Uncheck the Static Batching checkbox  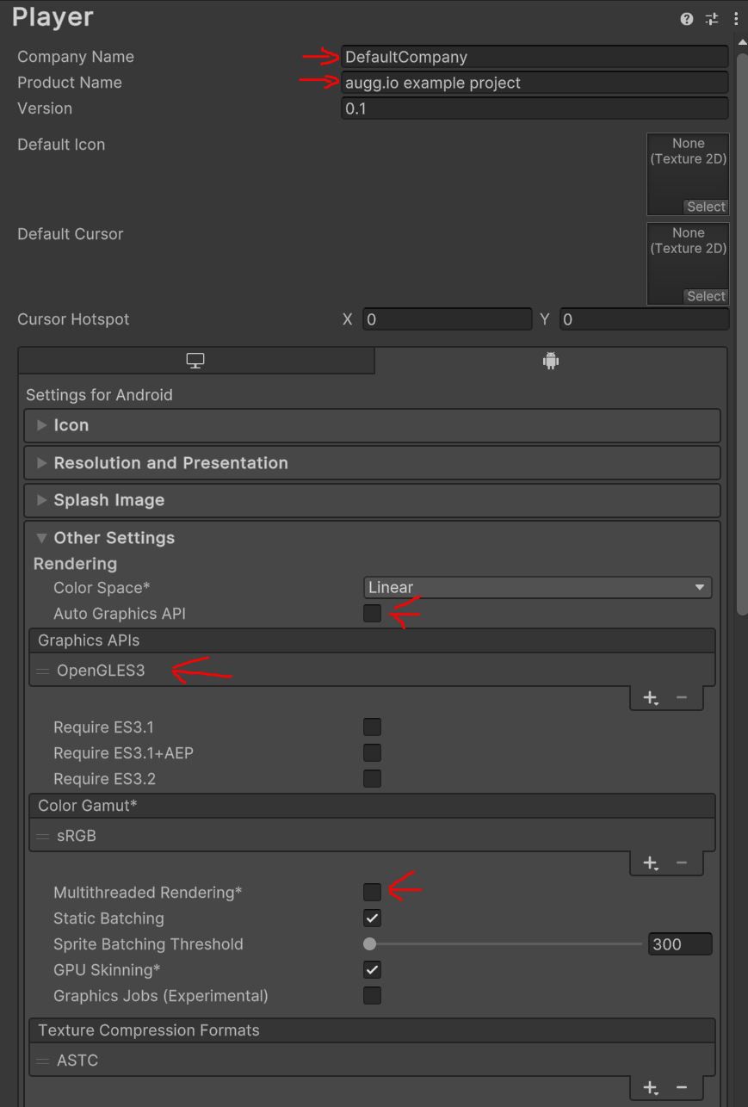pyautogui.click(x=372, y=918)
